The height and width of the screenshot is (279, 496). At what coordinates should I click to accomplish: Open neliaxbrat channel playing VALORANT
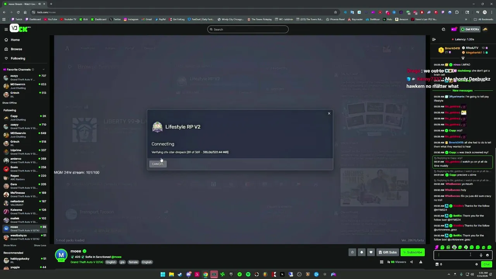(24, 203)
